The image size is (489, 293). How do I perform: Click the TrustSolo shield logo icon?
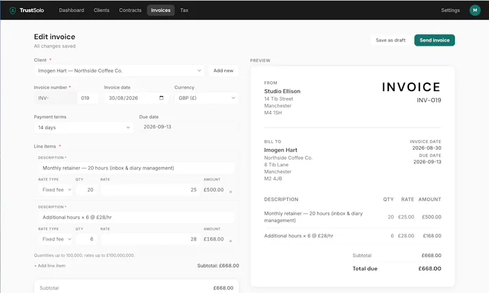(x=13, y=10)
